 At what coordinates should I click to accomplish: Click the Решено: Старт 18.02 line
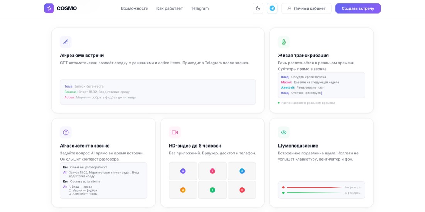[97, 92]
